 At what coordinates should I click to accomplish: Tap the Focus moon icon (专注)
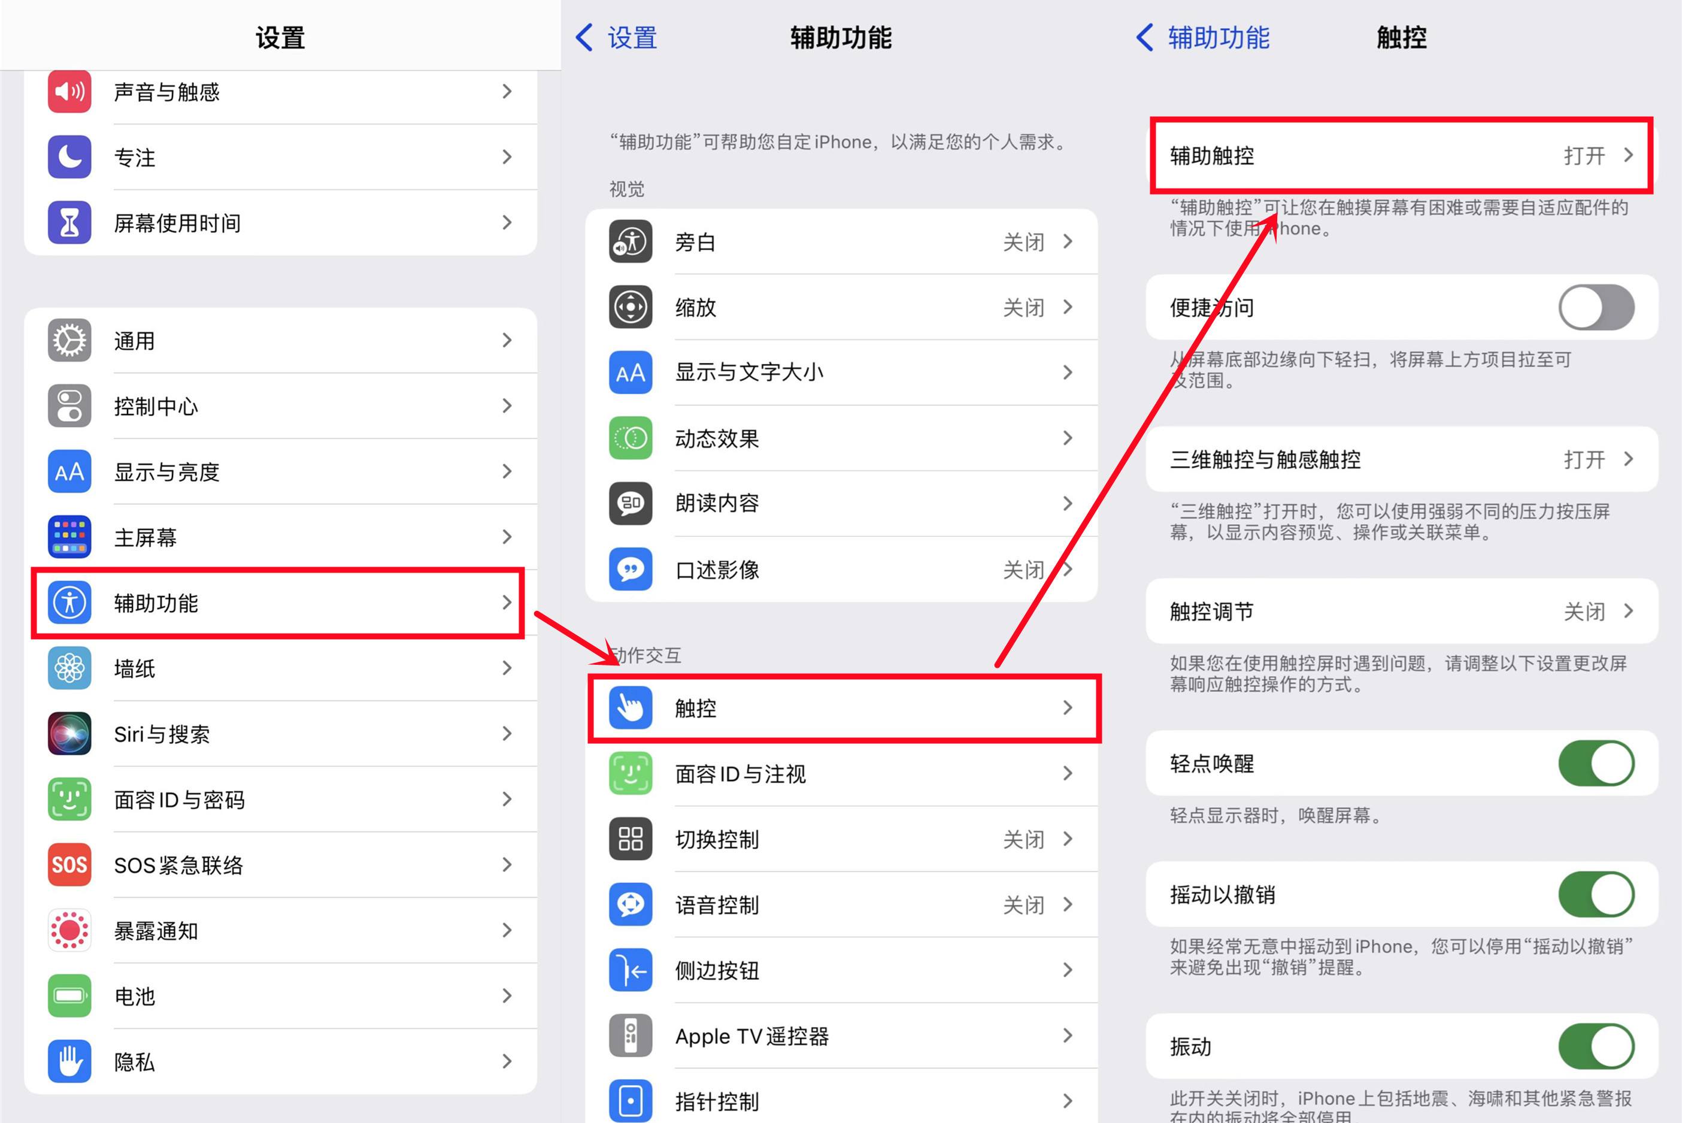(69, 157)
